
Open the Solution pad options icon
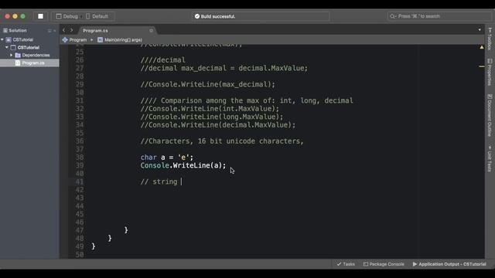(49, 31)
